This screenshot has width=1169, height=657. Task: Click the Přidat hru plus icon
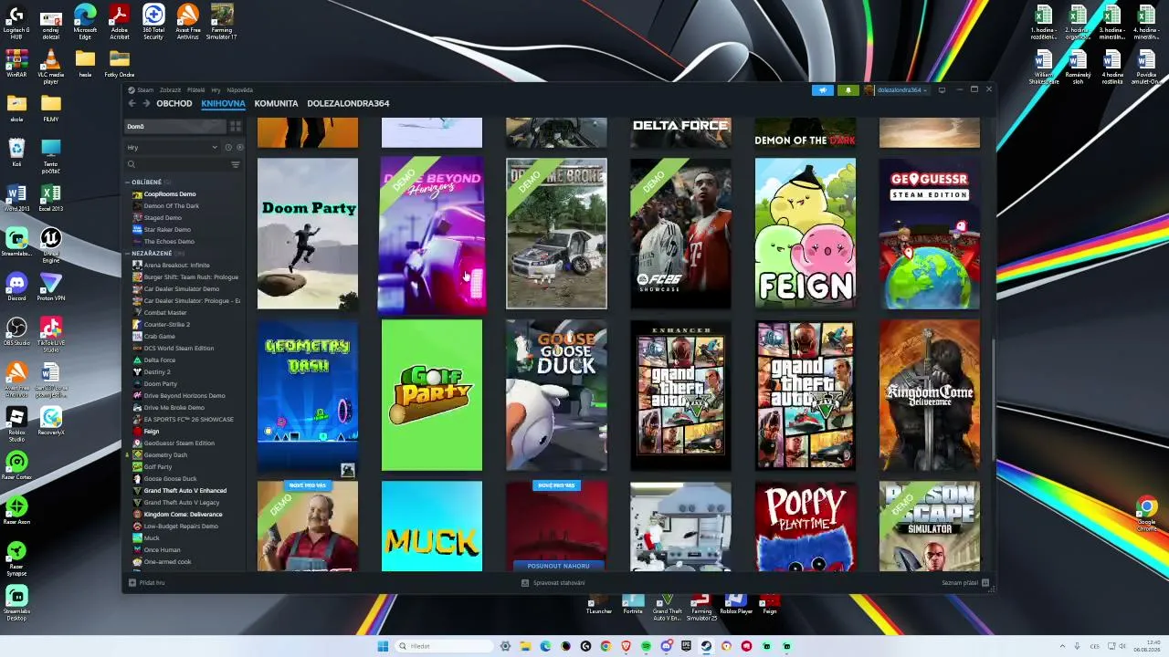click(132, 582)
